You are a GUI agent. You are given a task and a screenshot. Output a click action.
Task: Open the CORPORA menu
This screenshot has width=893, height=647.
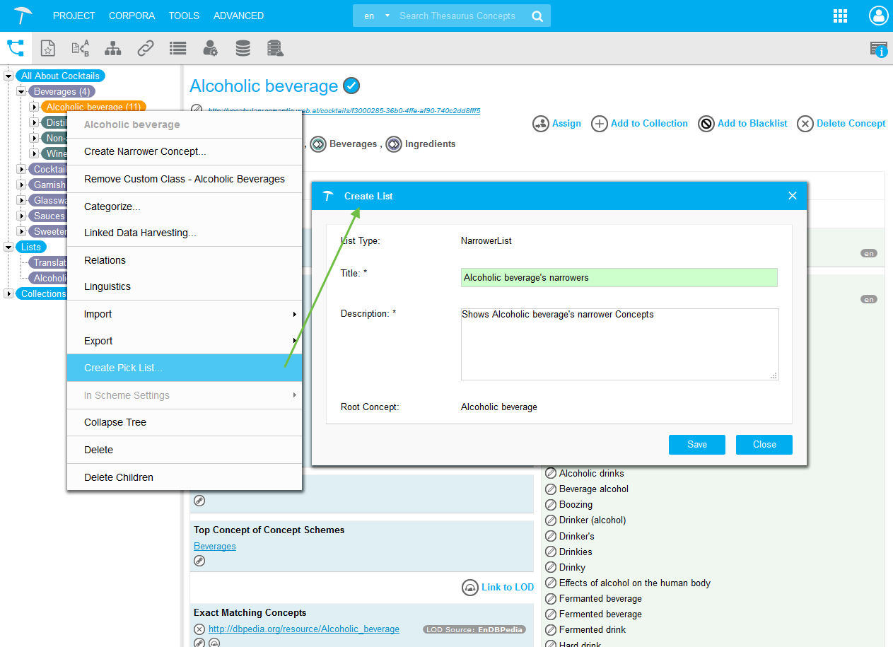132,16
